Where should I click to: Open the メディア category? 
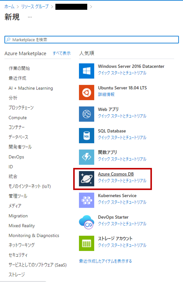click(x=15, y=206)
